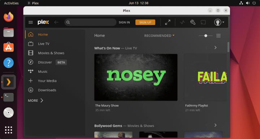This screenshot has height=139, width=260.
Task: Show next items in Bollywood Gems
Action: click(215, 125)
